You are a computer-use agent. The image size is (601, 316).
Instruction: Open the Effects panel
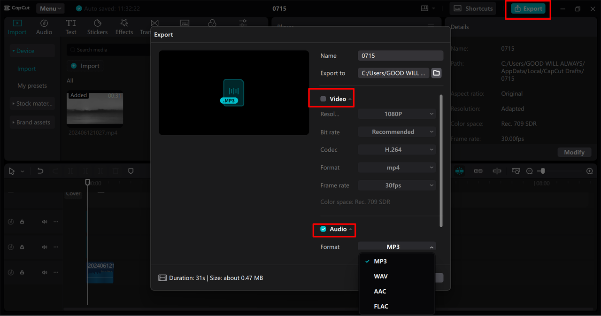[124, 27]
